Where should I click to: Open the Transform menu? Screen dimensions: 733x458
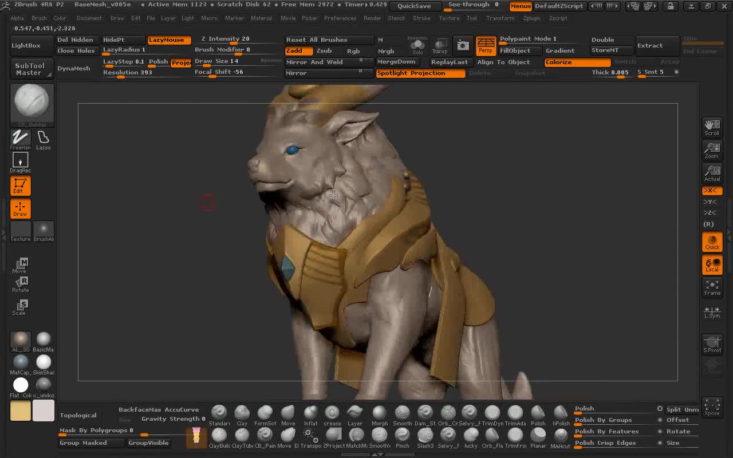[x=501, y=18]
